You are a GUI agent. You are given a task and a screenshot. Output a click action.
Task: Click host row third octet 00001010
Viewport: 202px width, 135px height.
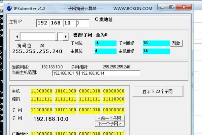90,91
